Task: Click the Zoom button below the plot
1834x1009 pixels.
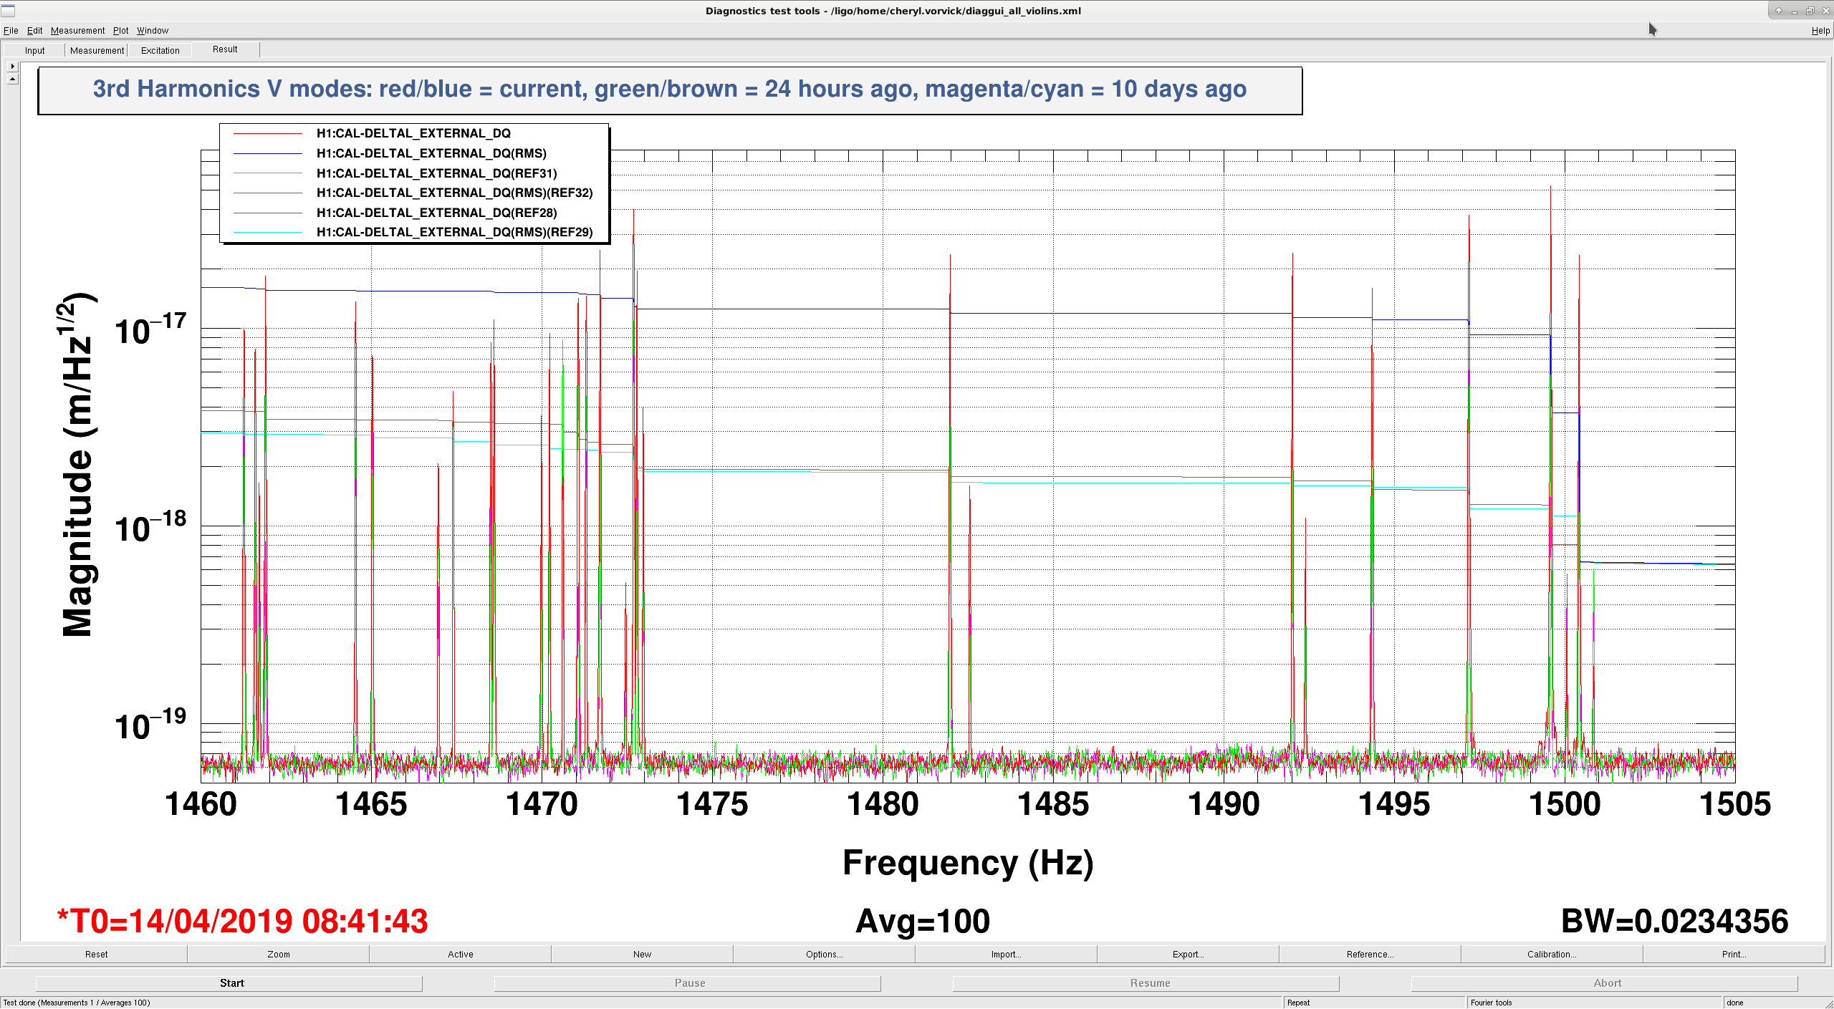Action: click(279, 955)
